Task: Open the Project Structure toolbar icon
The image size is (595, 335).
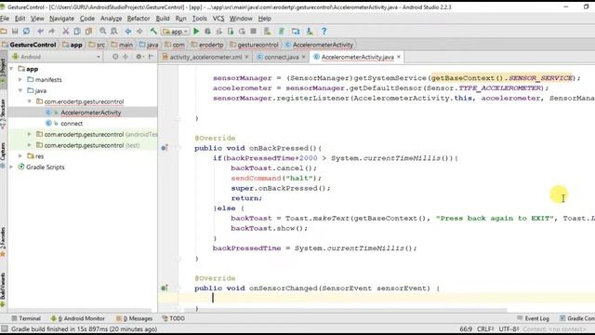Action: (x=296, y=31)
